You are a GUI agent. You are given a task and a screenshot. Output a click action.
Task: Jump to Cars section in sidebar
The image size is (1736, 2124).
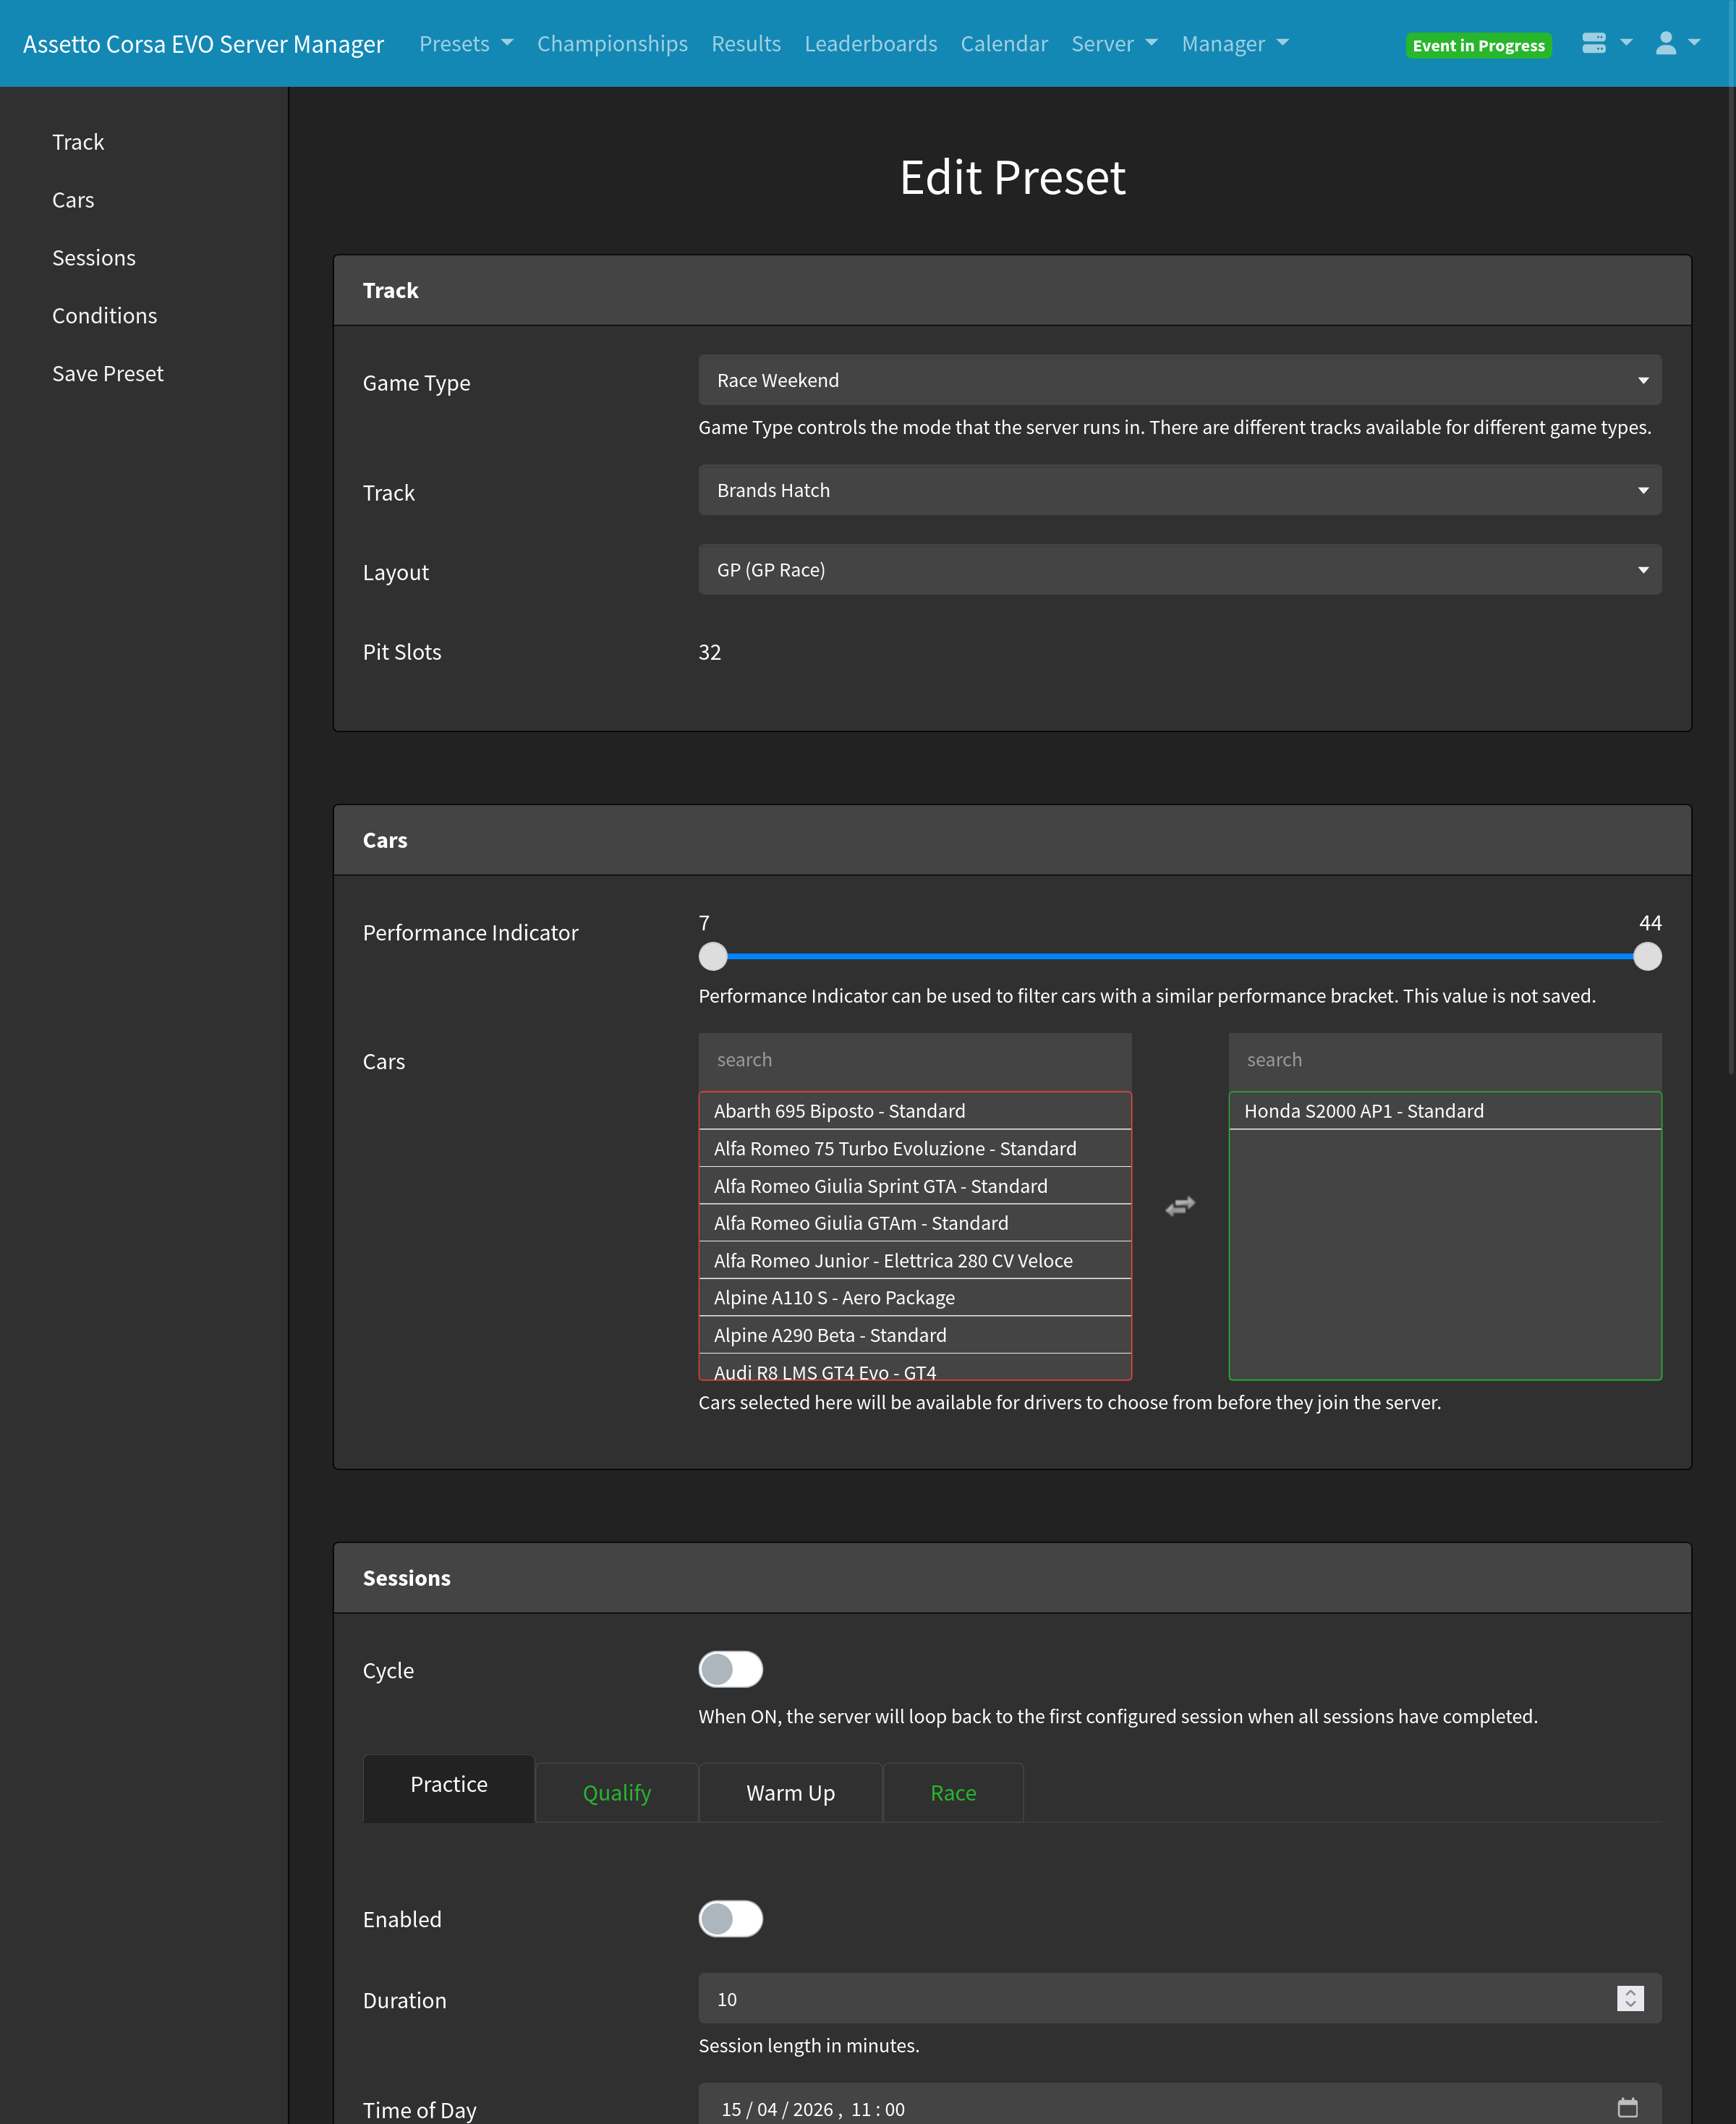click(x=73, y=200)
